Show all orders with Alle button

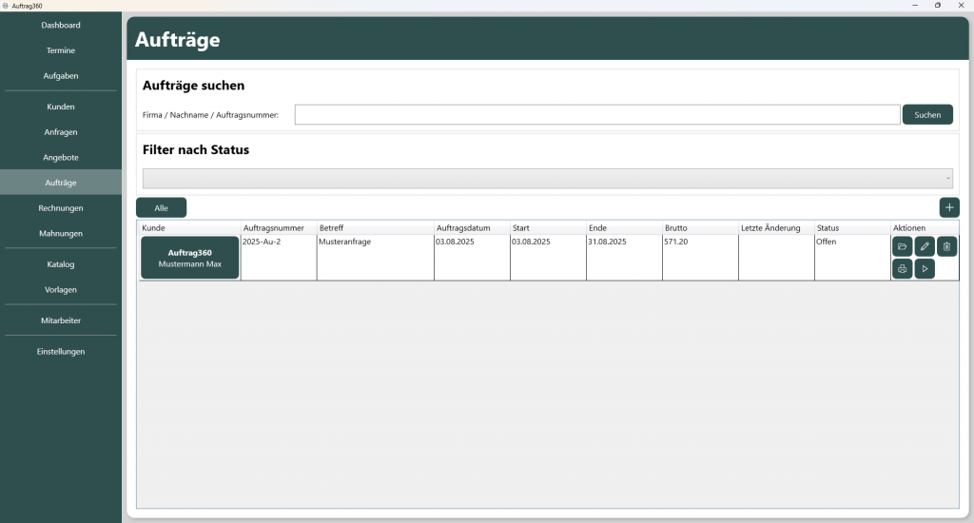161,207
